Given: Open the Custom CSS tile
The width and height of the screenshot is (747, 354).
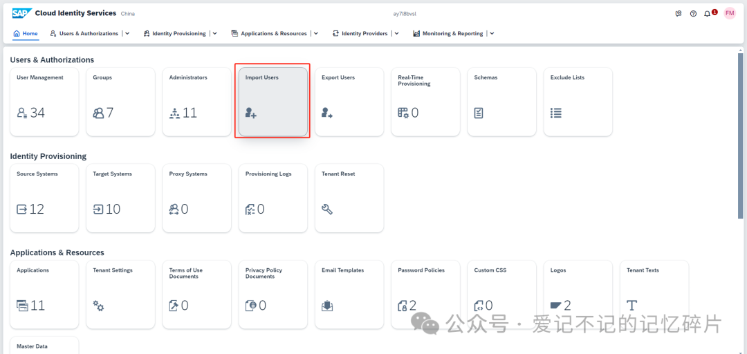Looking at the screenshot, I should (501, 295).
